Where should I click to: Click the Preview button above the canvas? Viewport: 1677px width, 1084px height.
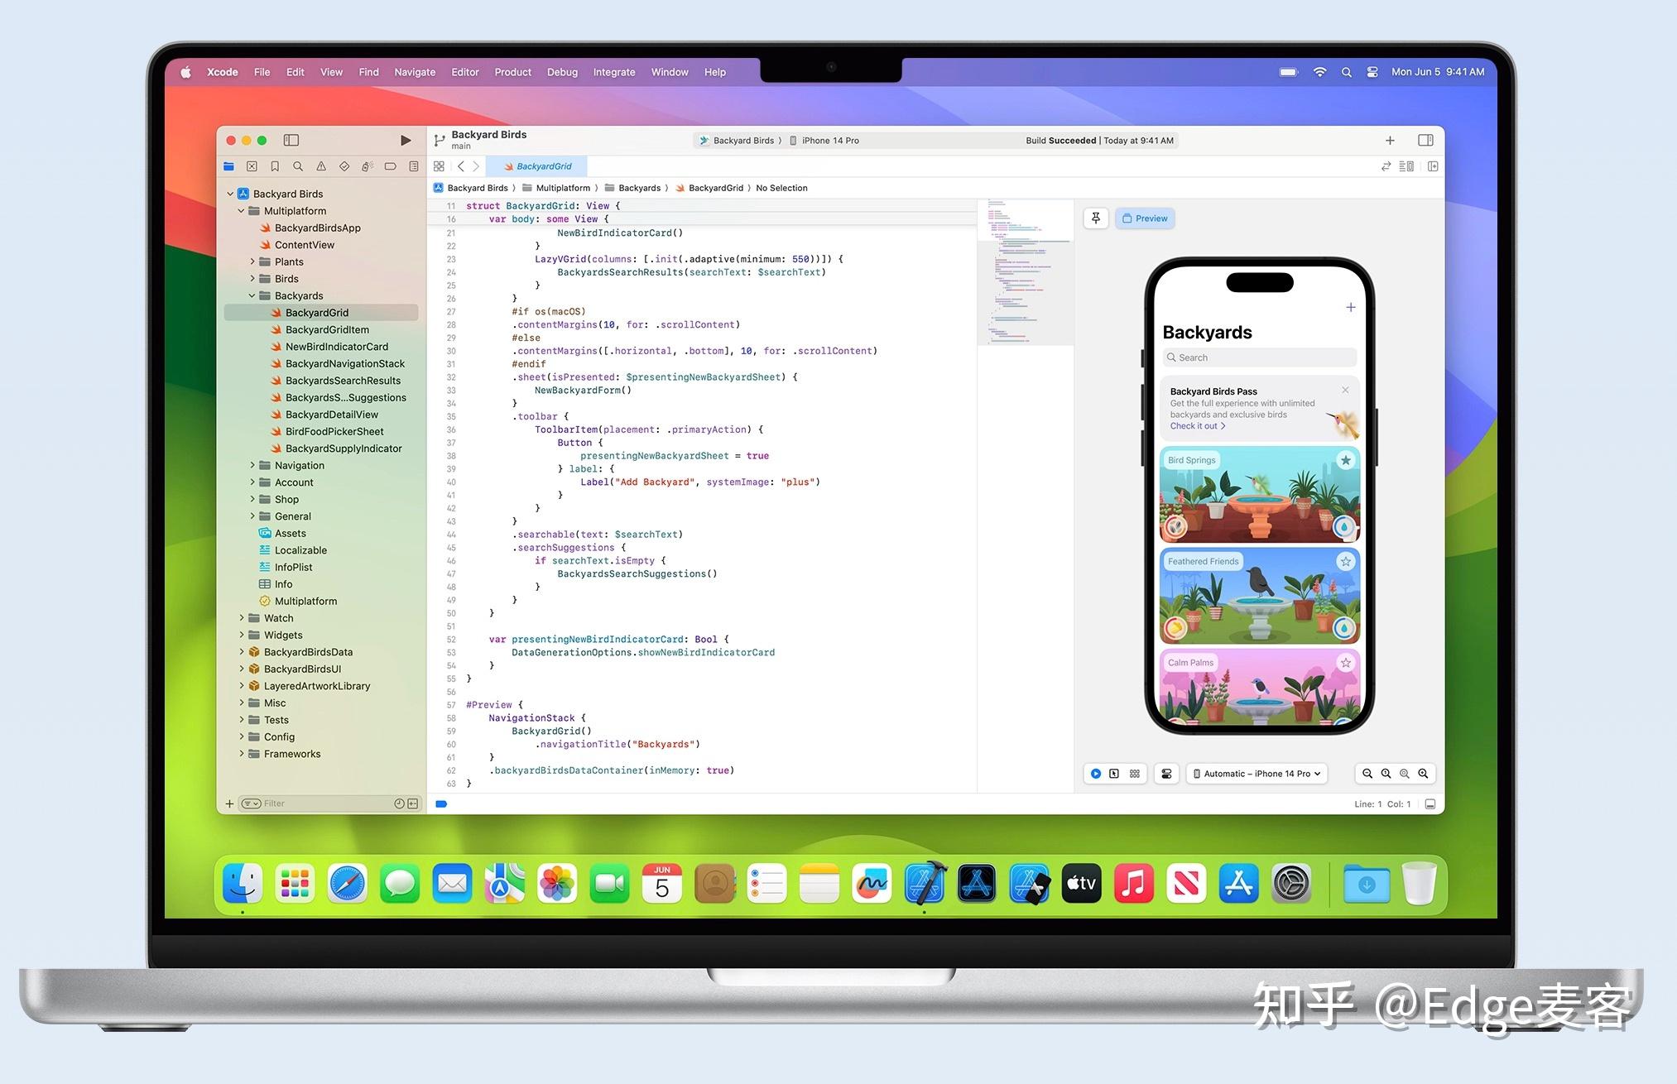1145,218
